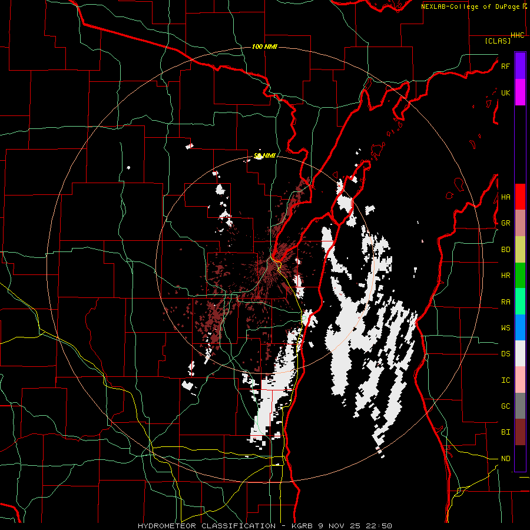Click the ND black legend swatch
The width and height of the screenshot is (530, 530).
pos(520,458)
